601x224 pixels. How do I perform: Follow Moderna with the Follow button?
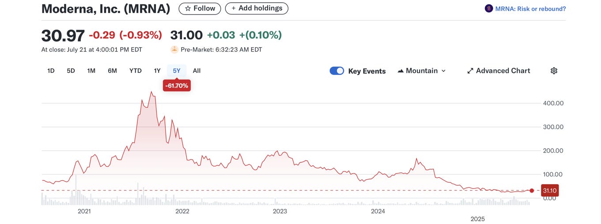[x=200, y=8]
